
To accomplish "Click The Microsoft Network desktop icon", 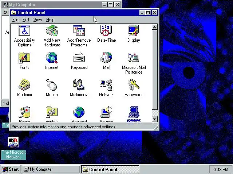I will pos(13,142).
